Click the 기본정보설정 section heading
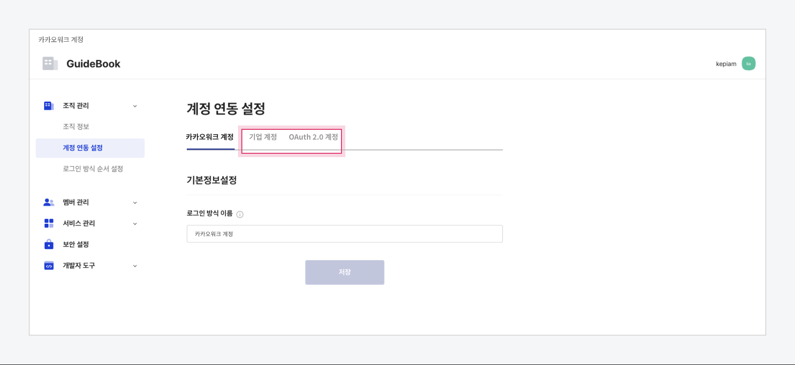 212,180
